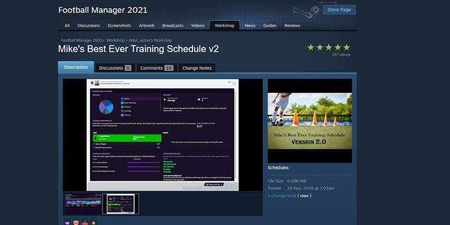The image size is (450, 225).
Task: Click the Version 2.0 preview image
Action: tap(310, 120)
